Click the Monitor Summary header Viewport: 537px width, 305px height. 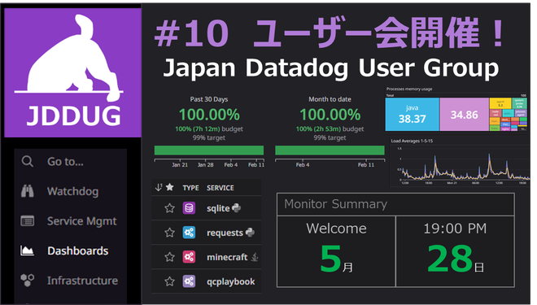pos(395,204)
